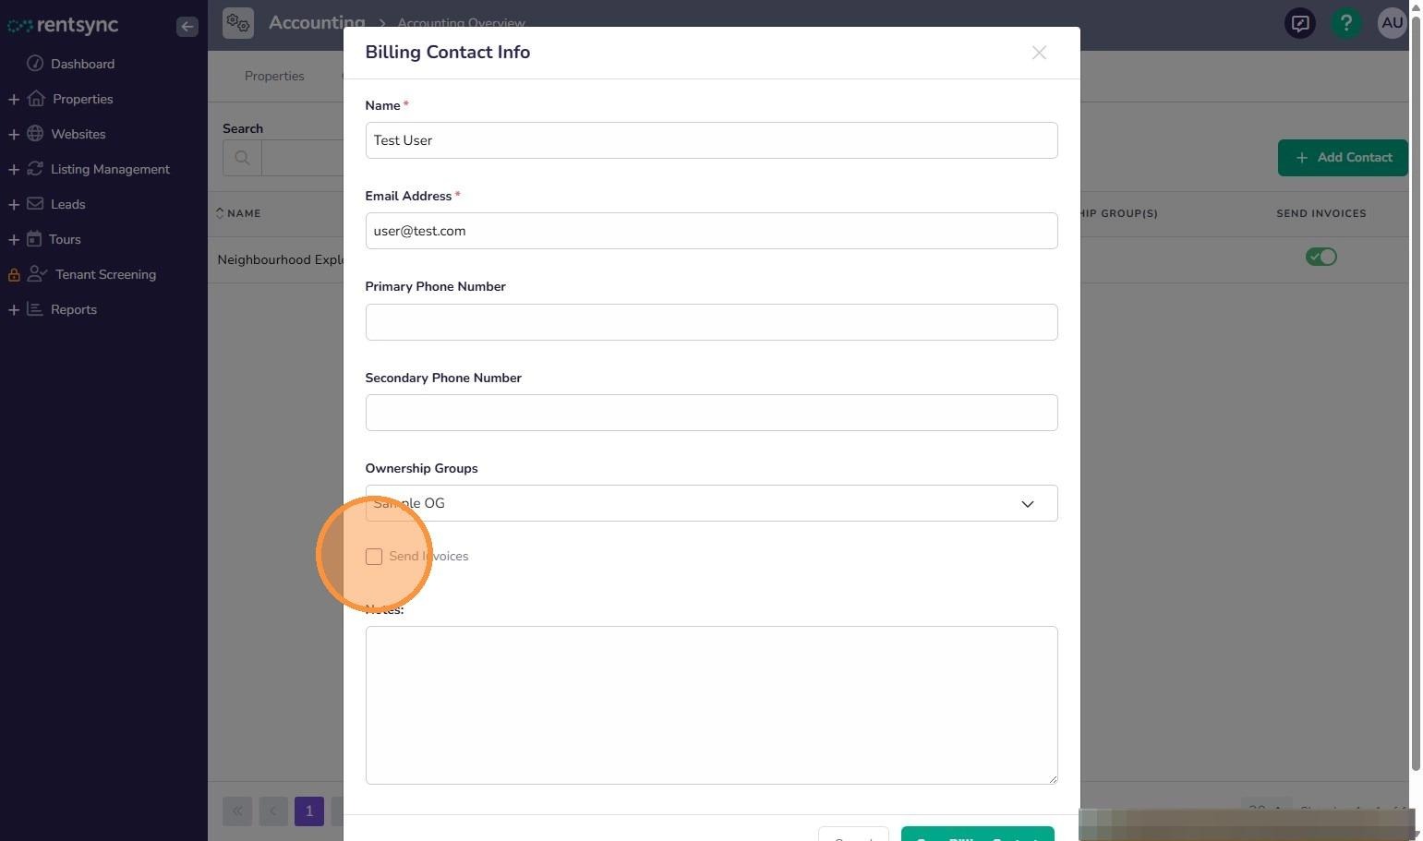Open the help question mark icon
This screenshot has height=841, width=1423.
pyautogui.click(x=1346, y=23)
